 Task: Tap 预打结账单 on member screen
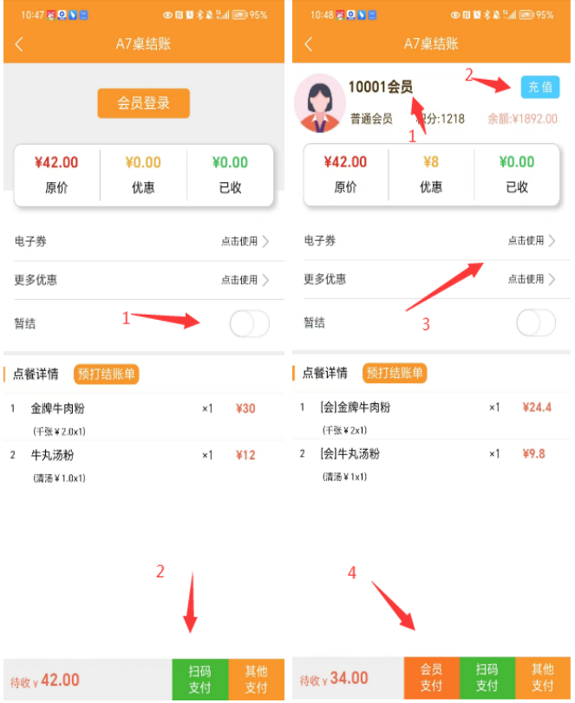[395, 373]
